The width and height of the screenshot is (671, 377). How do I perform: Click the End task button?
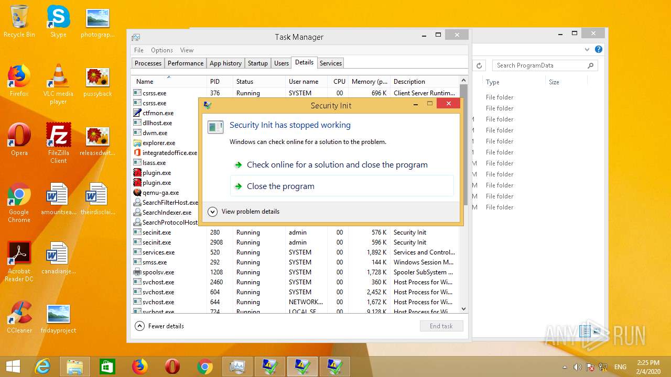441,326
